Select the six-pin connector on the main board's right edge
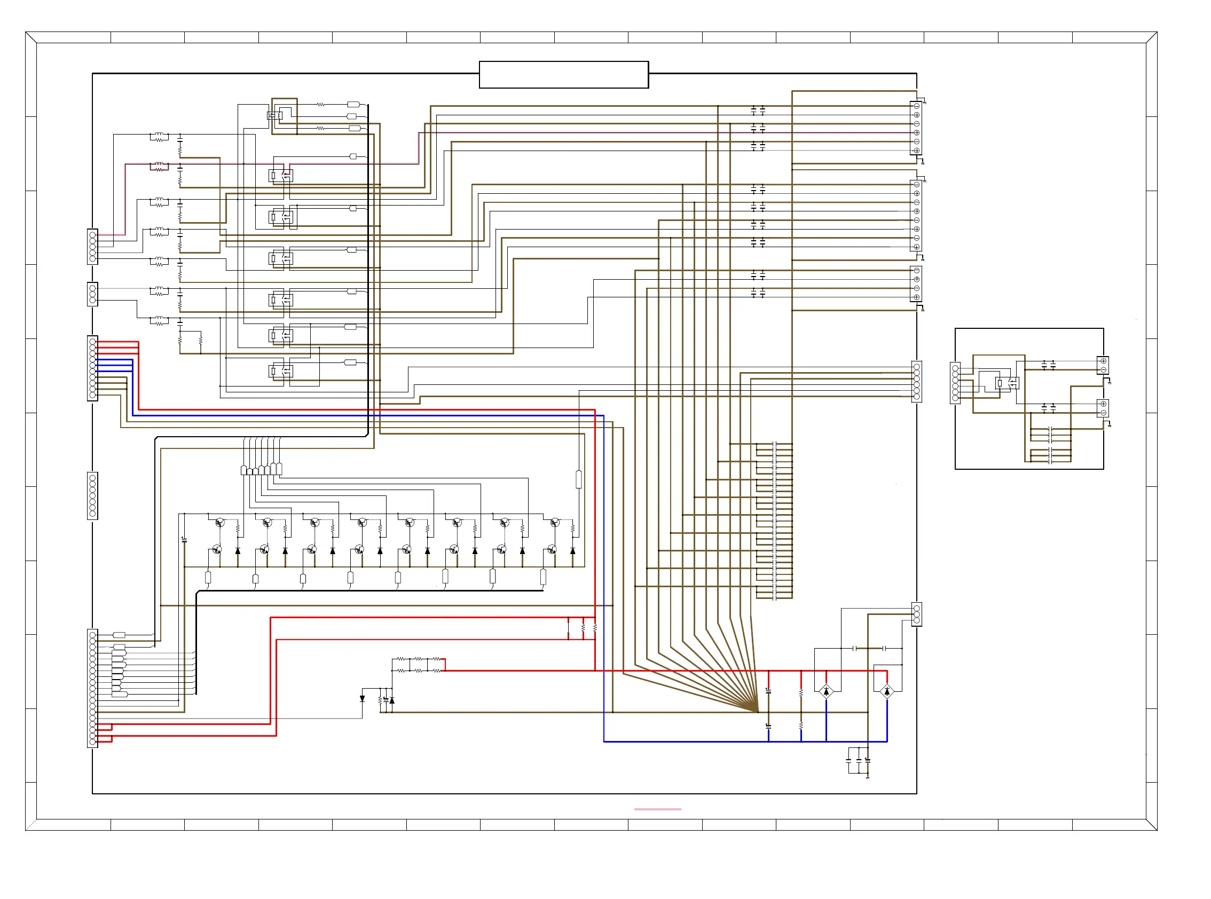The height and width of the screenshot is (899, 1211). 917,382
